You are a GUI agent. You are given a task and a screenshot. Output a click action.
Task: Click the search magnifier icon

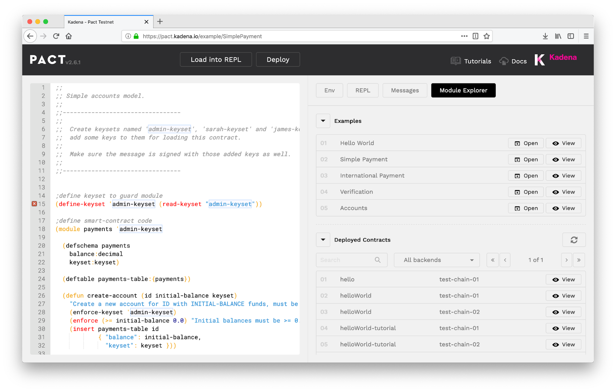[377, 260]
